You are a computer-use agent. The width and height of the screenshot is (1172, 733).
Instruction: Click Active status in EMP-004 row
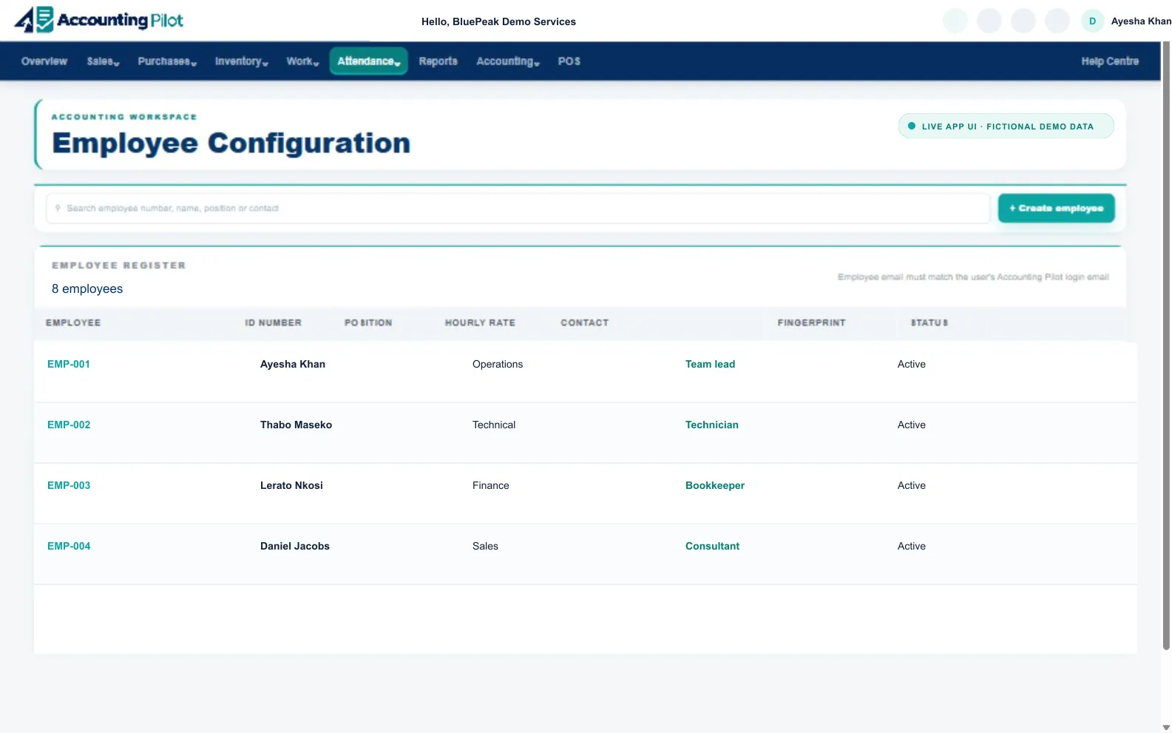(x=912, y=546)
